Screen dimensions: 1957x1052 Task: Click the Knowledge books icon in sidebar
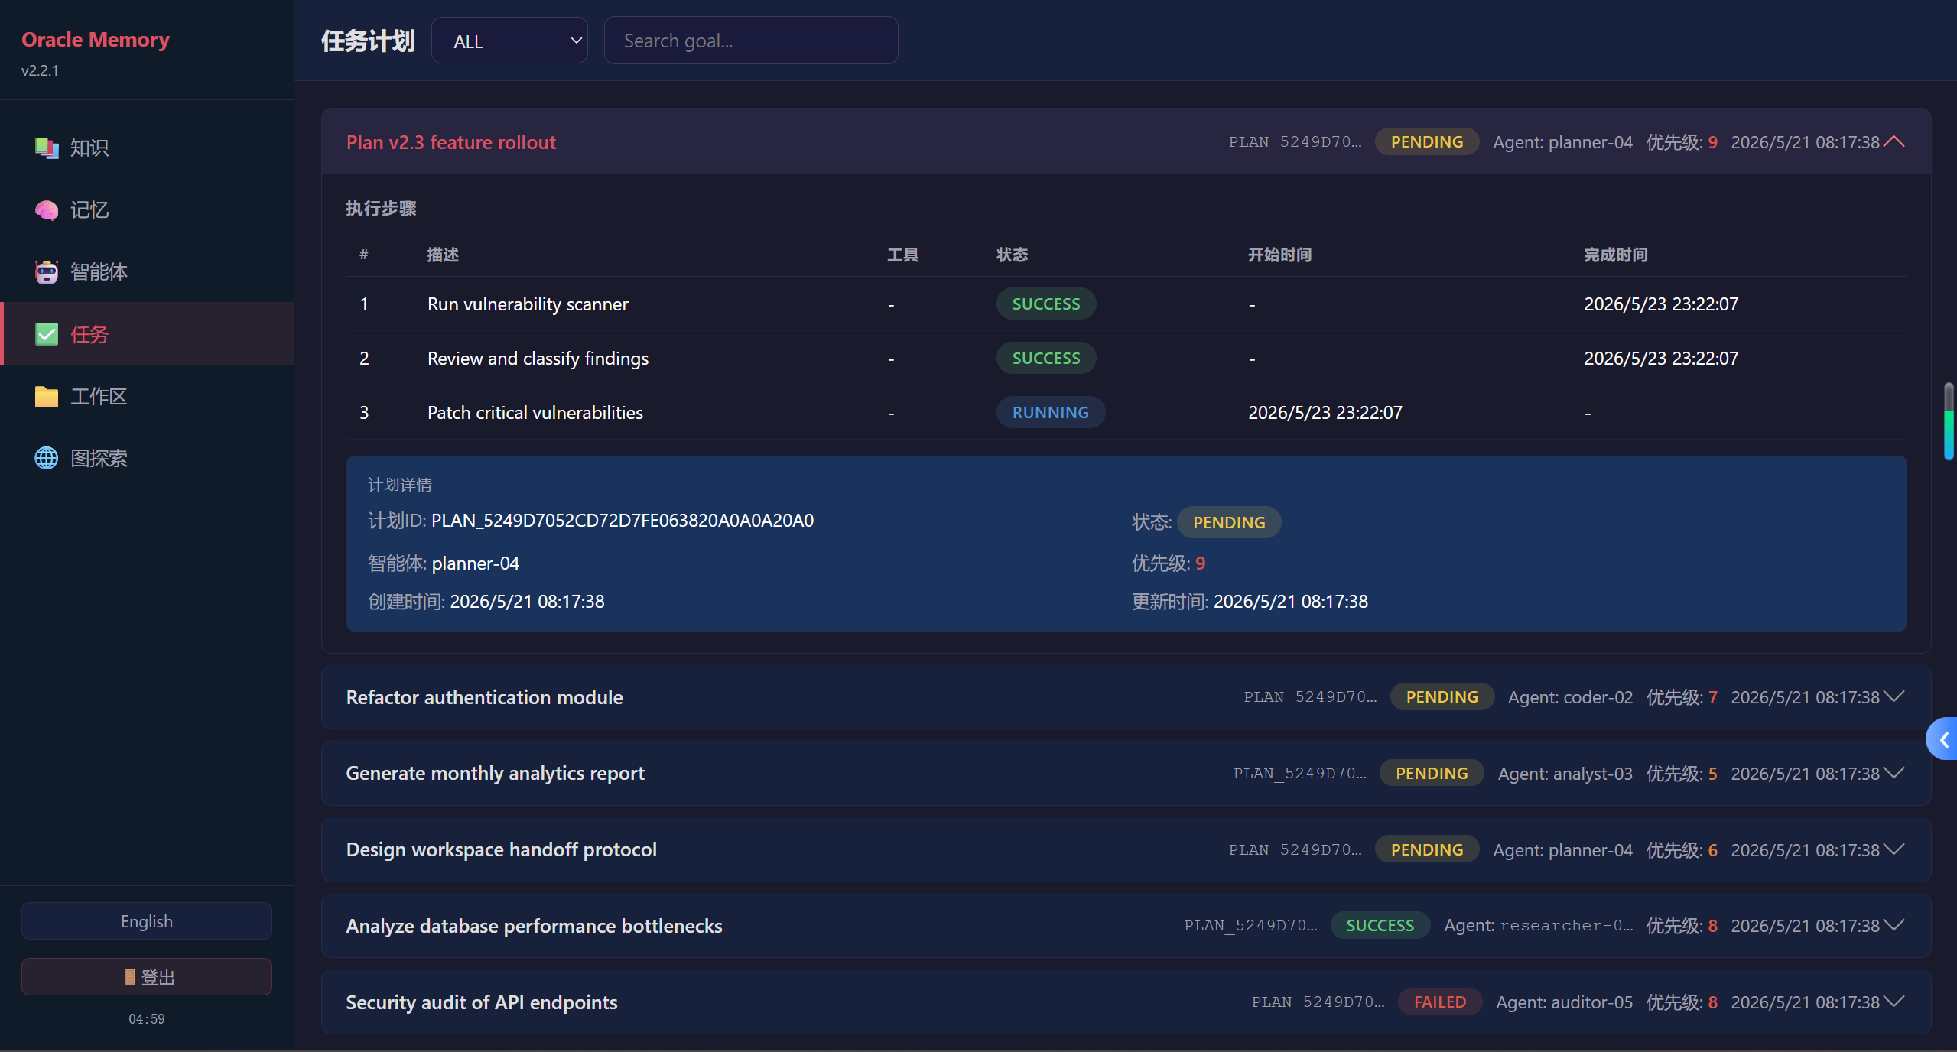tap(47, 148)
